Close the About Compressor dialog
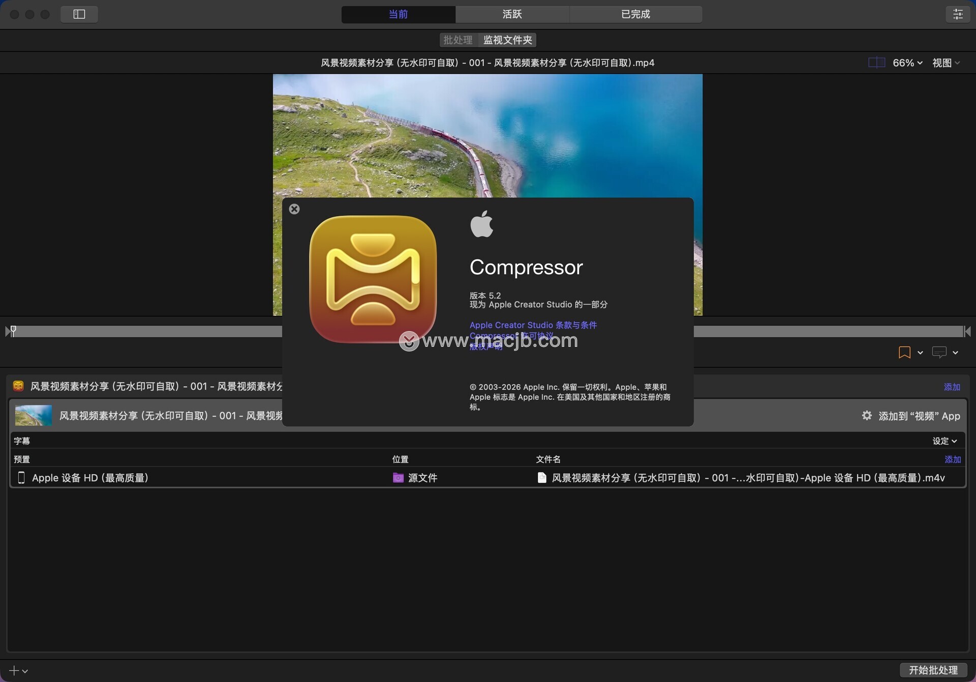This screenshot has width=976, height=682. point(294,209)
